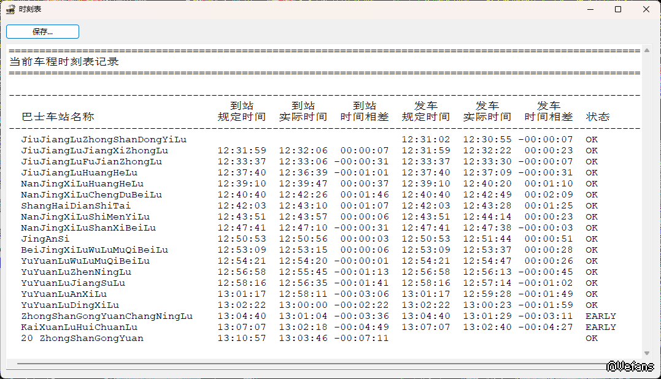661x379 pixels.
Task: Select station YuYuanLuJiangSuLu
Action: coord(74,283)
